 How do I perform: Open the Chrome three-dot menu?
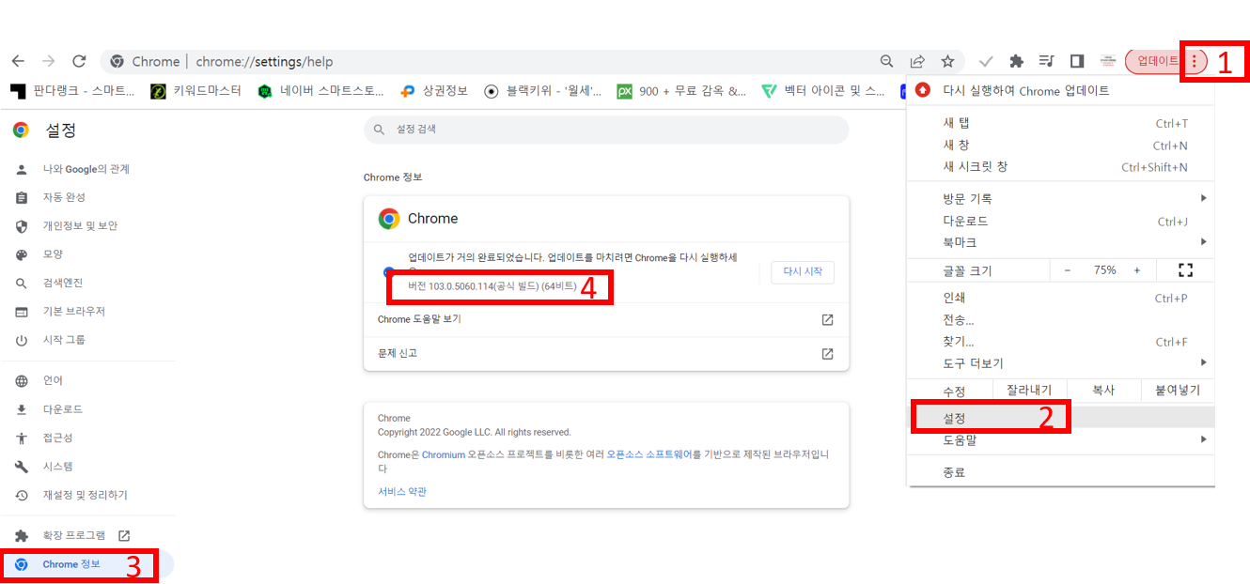(1194, 61)
